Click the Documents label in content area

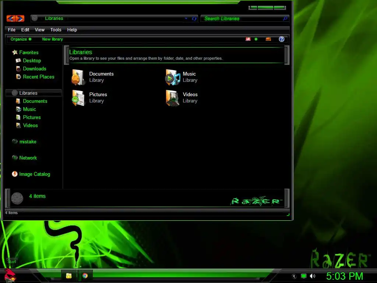[102, 74]
